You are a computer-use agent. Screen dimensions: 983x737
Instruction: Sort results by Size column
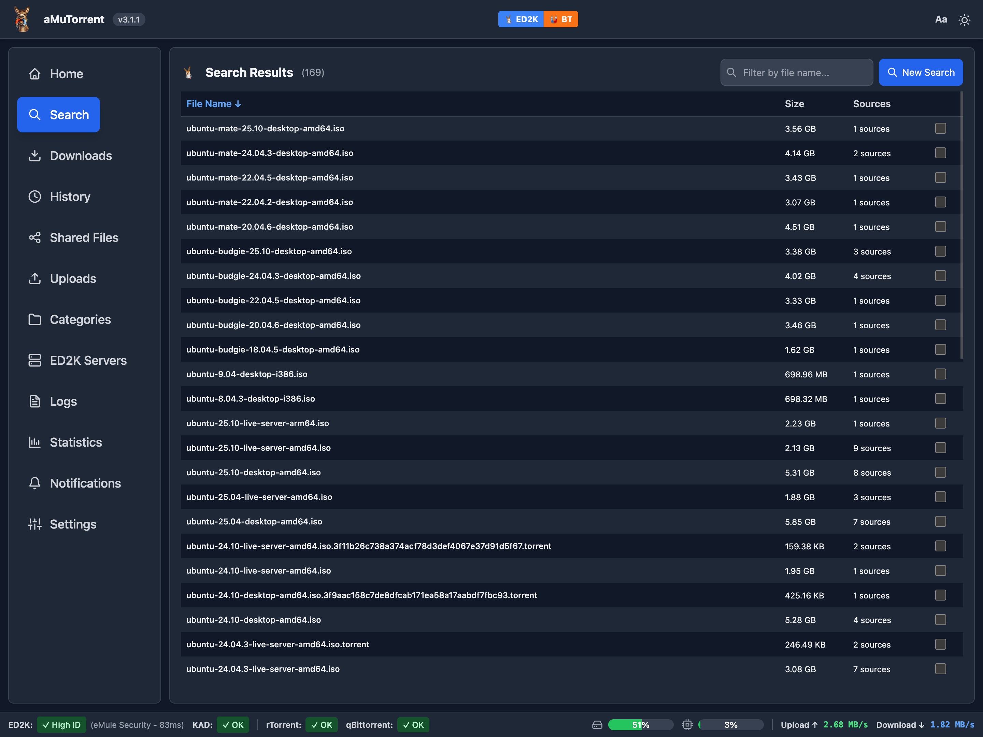[x=794, y=103]
